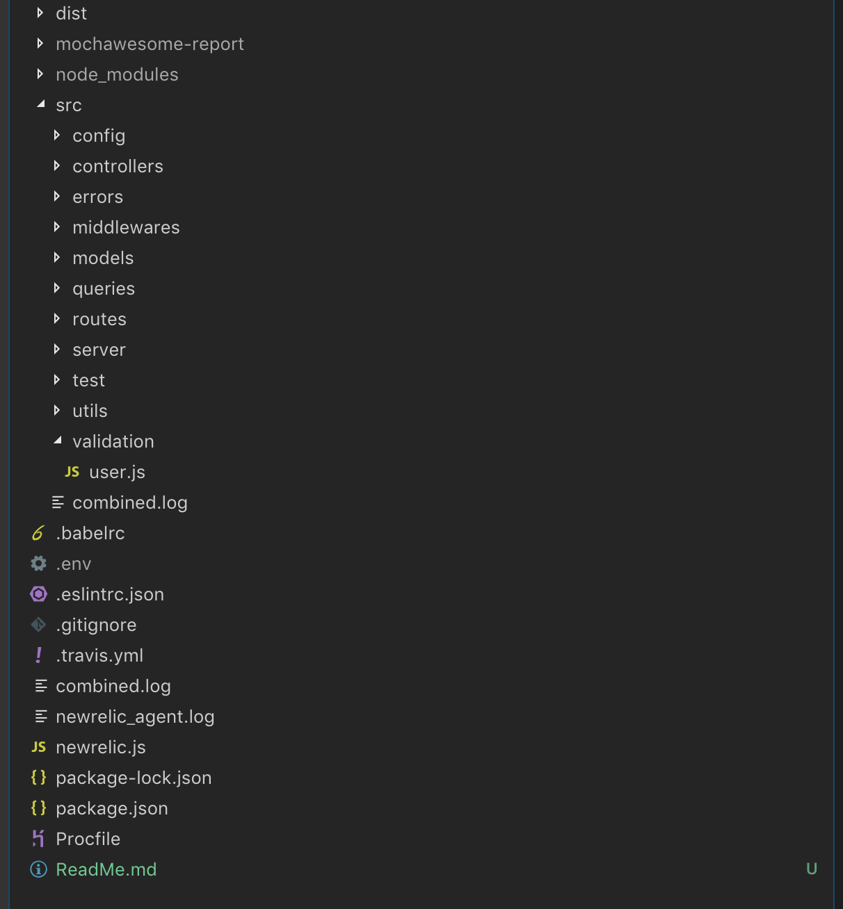Click the ESLint icon beside .eslintrc.json
Image resolution: width=843 pixels, height=909 pixels.
pyautogui.click(x=38, y=594)
